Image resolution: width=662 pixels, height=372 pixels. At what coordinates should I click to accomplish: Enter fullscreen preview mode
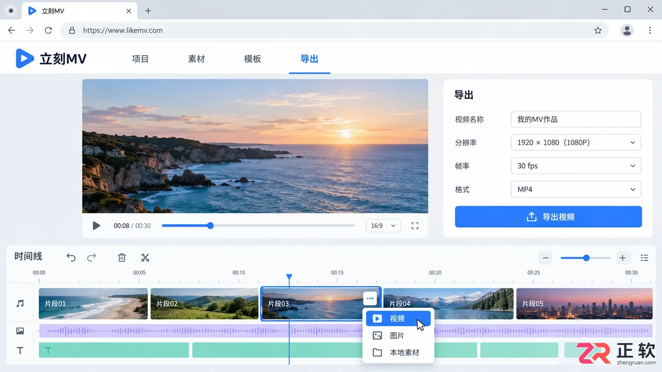coord(415,225)
